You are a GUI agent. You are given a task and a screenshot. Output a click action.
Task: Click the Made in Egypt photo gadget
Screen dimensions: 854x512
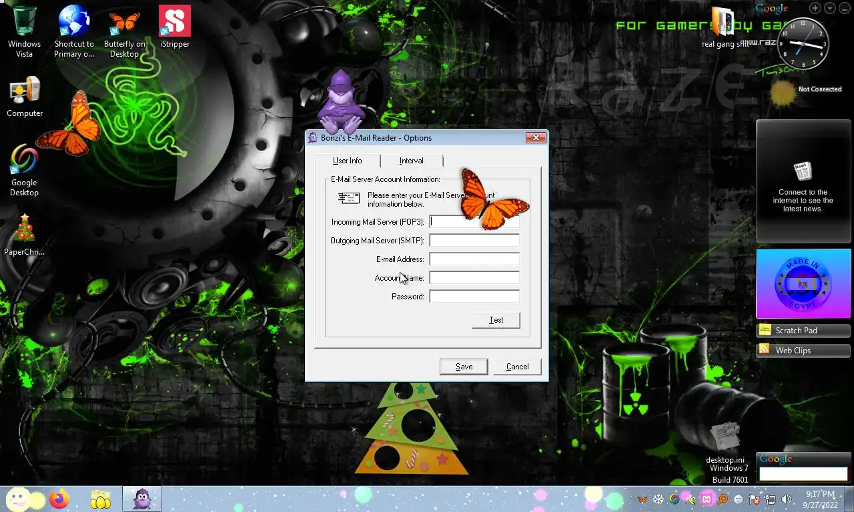click(x=803, y=284)
